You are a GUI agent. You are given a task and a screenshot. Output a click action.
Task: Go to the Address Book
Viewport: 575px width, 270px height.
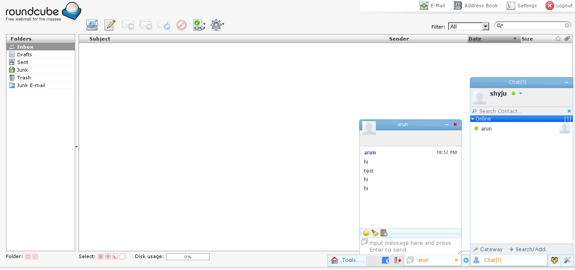[x=476, y=6]
